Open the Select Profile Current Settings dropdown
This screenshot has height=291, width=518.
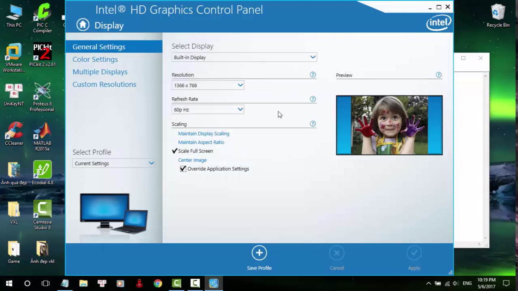(x=114, y=163)
